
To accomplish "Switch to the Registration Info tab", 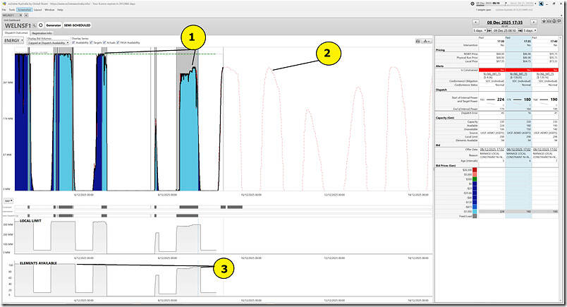I will (42, 33).
